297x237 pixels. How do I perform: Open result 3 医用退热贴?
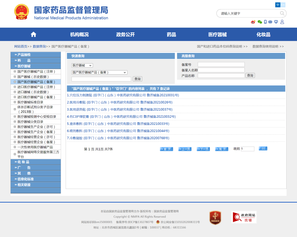[x=120, y=110]
